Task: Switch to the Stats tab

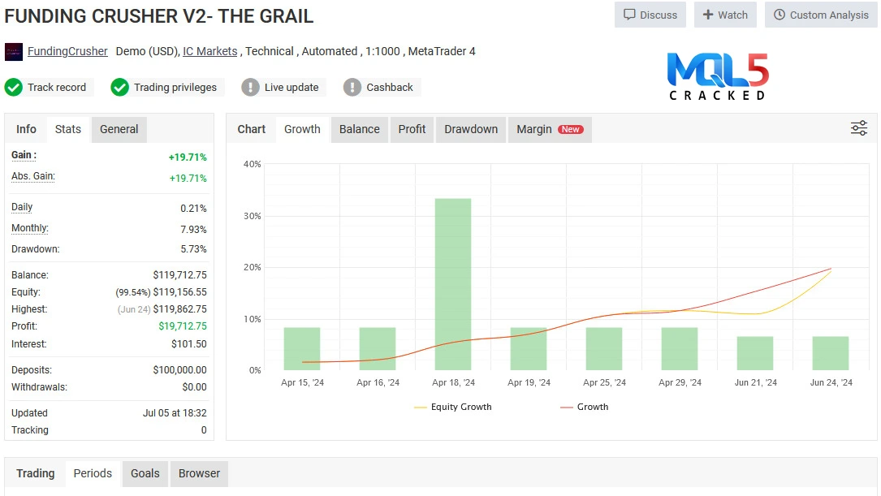Action: (x=68, y=129)
